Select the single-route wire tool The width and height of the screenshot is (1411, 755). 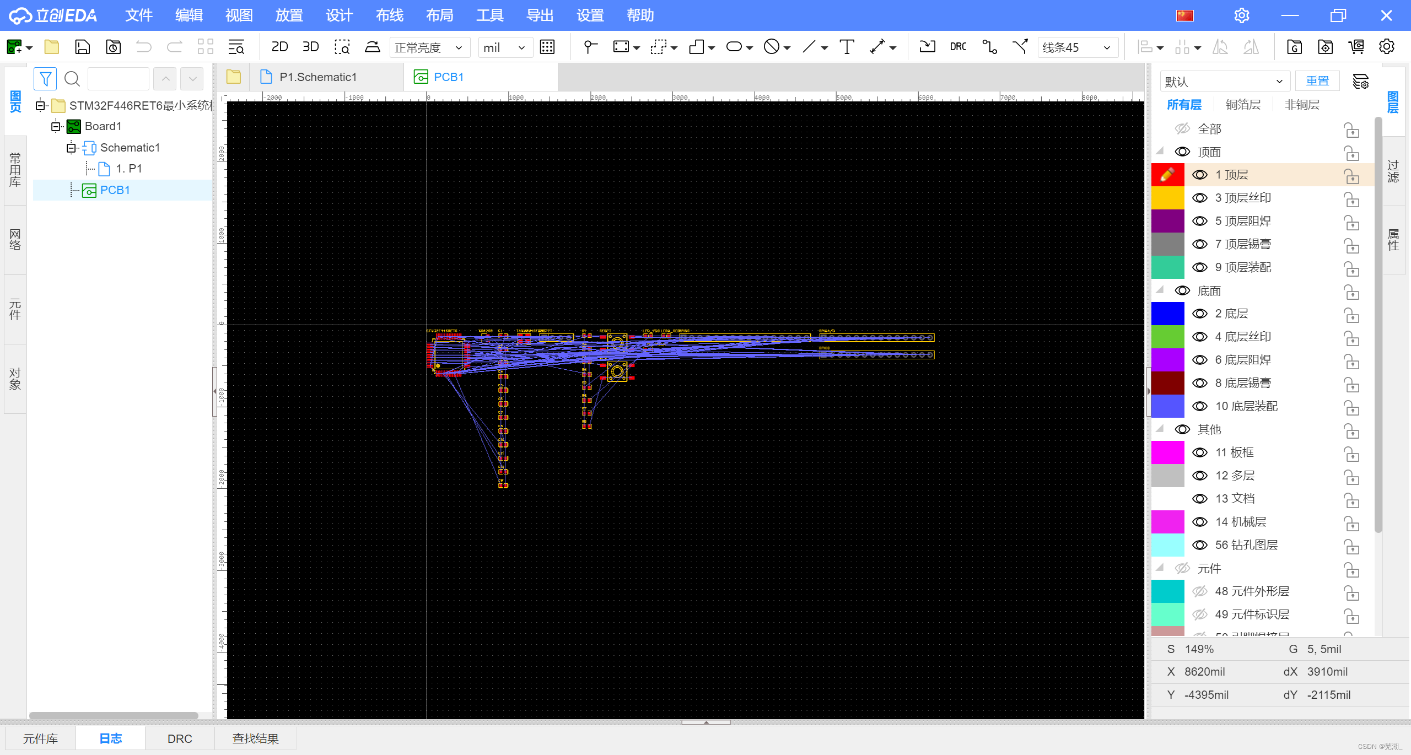pyautogui.click(x=990, y=47)
